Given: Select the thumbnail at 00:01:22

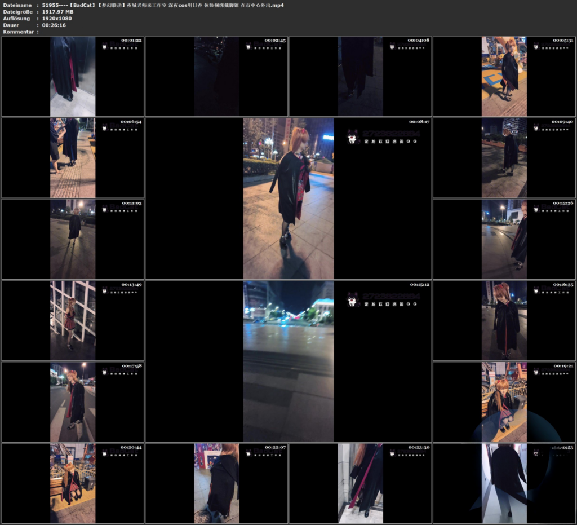Looking at the screenshot, I should 73,77.
